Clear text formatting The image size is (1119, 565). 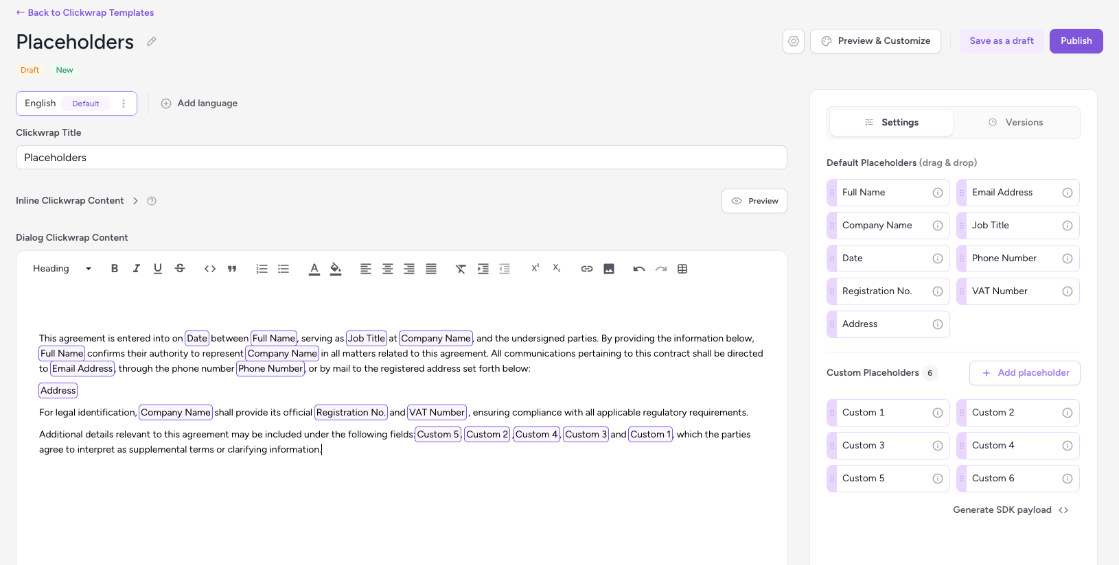pyautogui.click(x=461, y=269)
